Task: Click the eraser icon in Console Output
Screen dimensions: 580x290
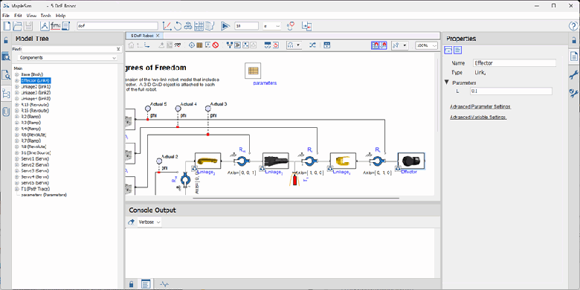Action: coord(131,222)
